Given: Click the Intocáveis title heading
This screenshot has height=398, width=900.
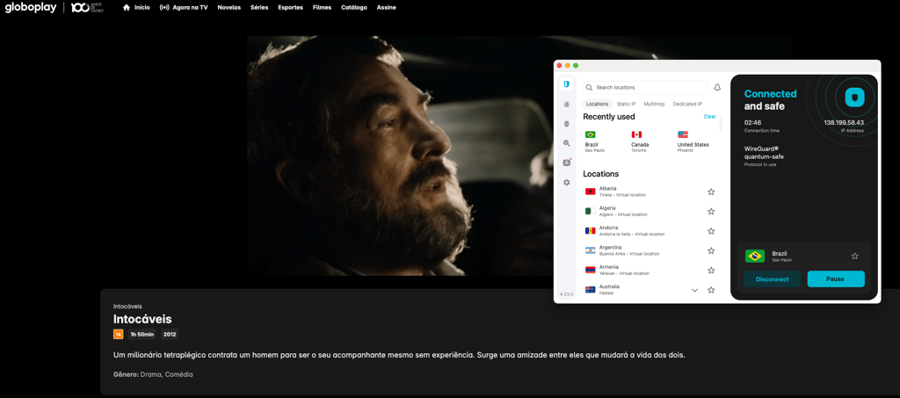Looking at the screenshot, I should coord(142,320).
